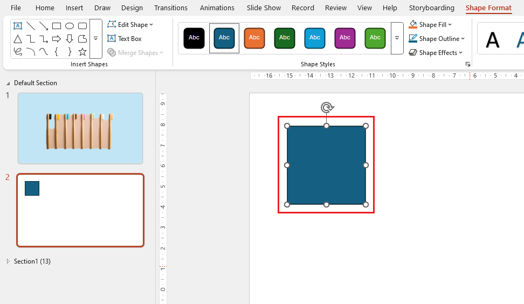Go to the Animations tab
524x304 pixels.
pyautogui.click(x=217, y=8)
